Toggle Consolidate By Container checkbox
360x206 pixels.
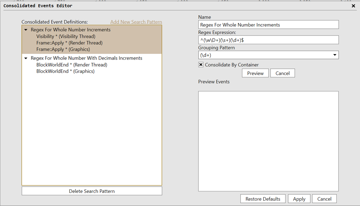[201, 65]
